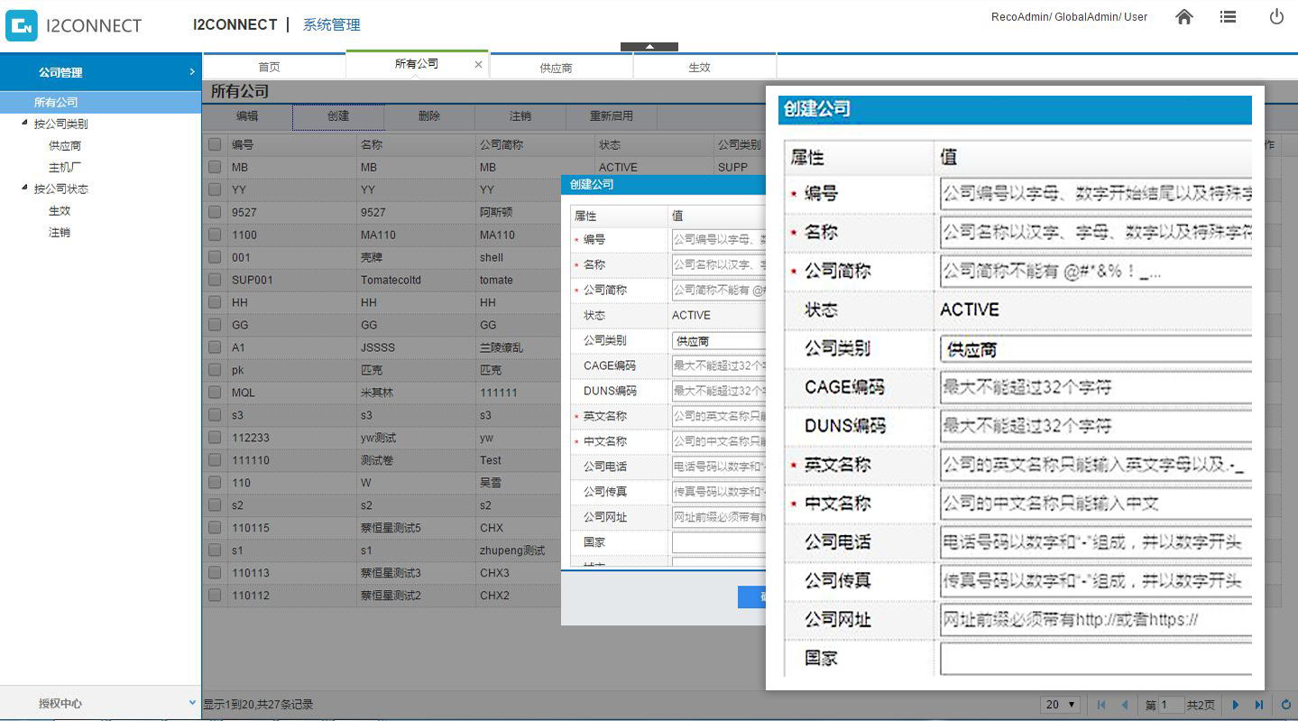
Task: Open the 生效 tab
Action: coord(704,67)
